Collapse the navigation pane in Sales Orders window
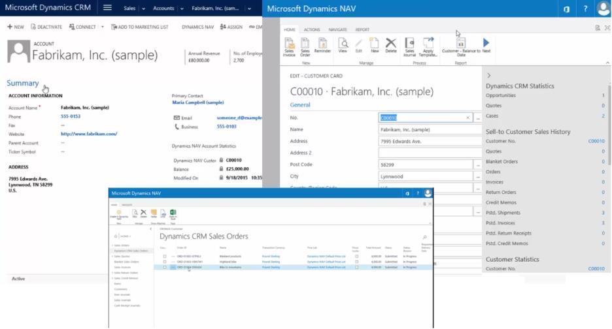The height and width of the screenshot is (329, 612). tap(150, 229)
